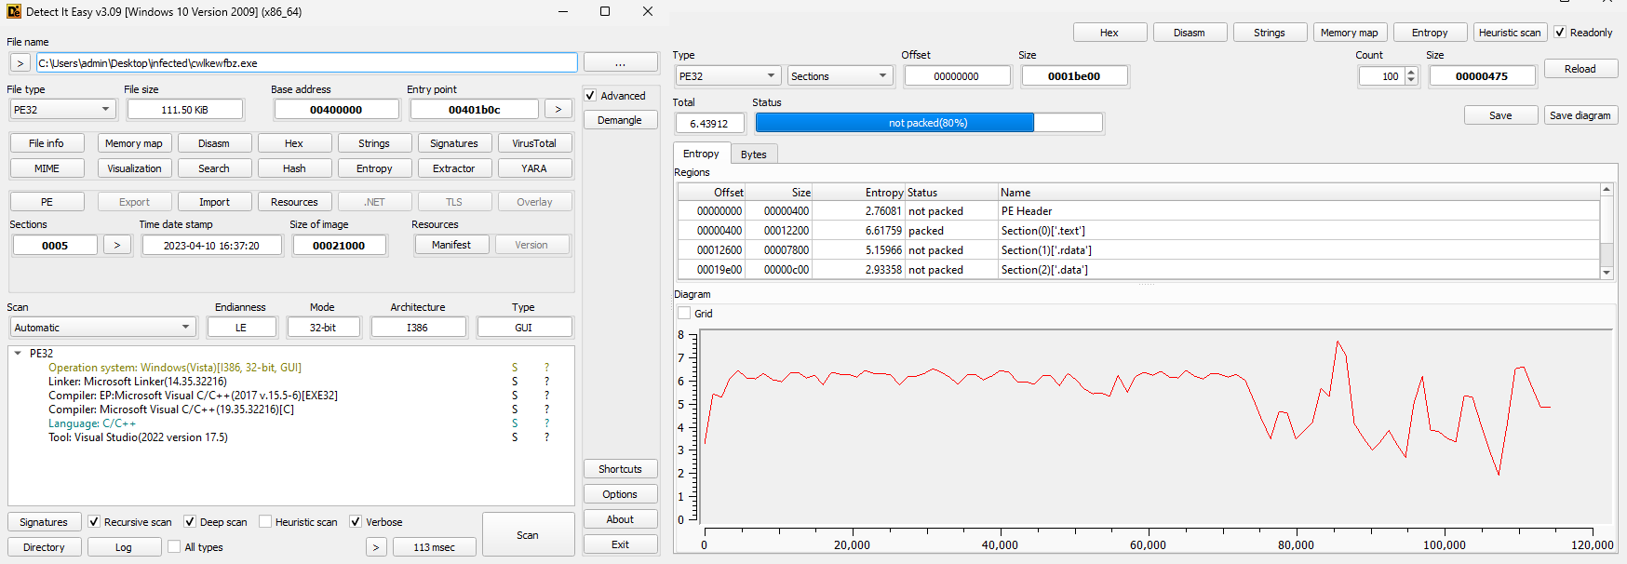The image size is (1627, 564).
Task: Click '>' button next to Entry point
Action: coord(558,110)
